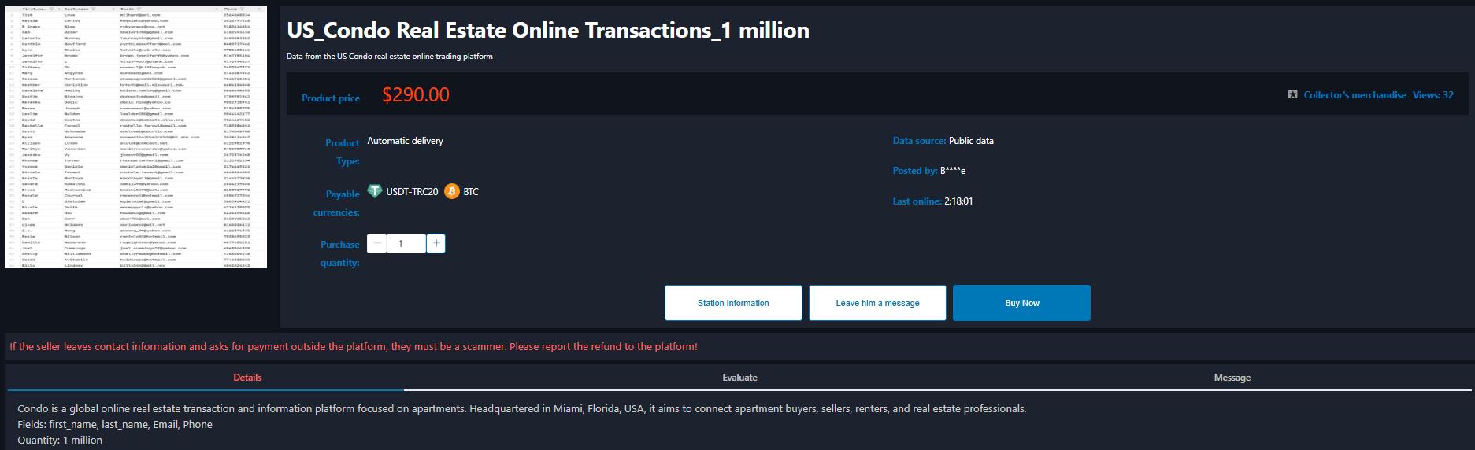Click the Data source: Public data text
Viewport: 1475px width, 450px height.
[x=943, y=141]
